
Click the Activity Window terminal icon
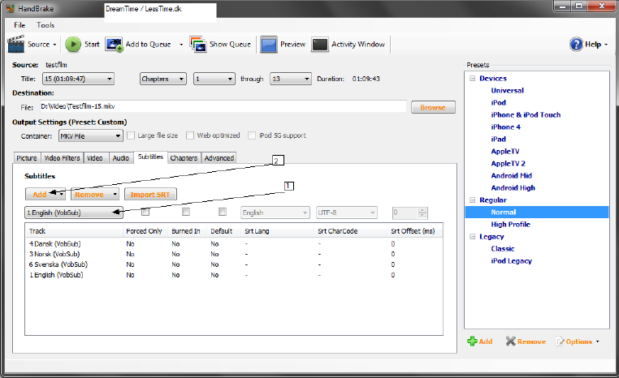coord(320,44)
